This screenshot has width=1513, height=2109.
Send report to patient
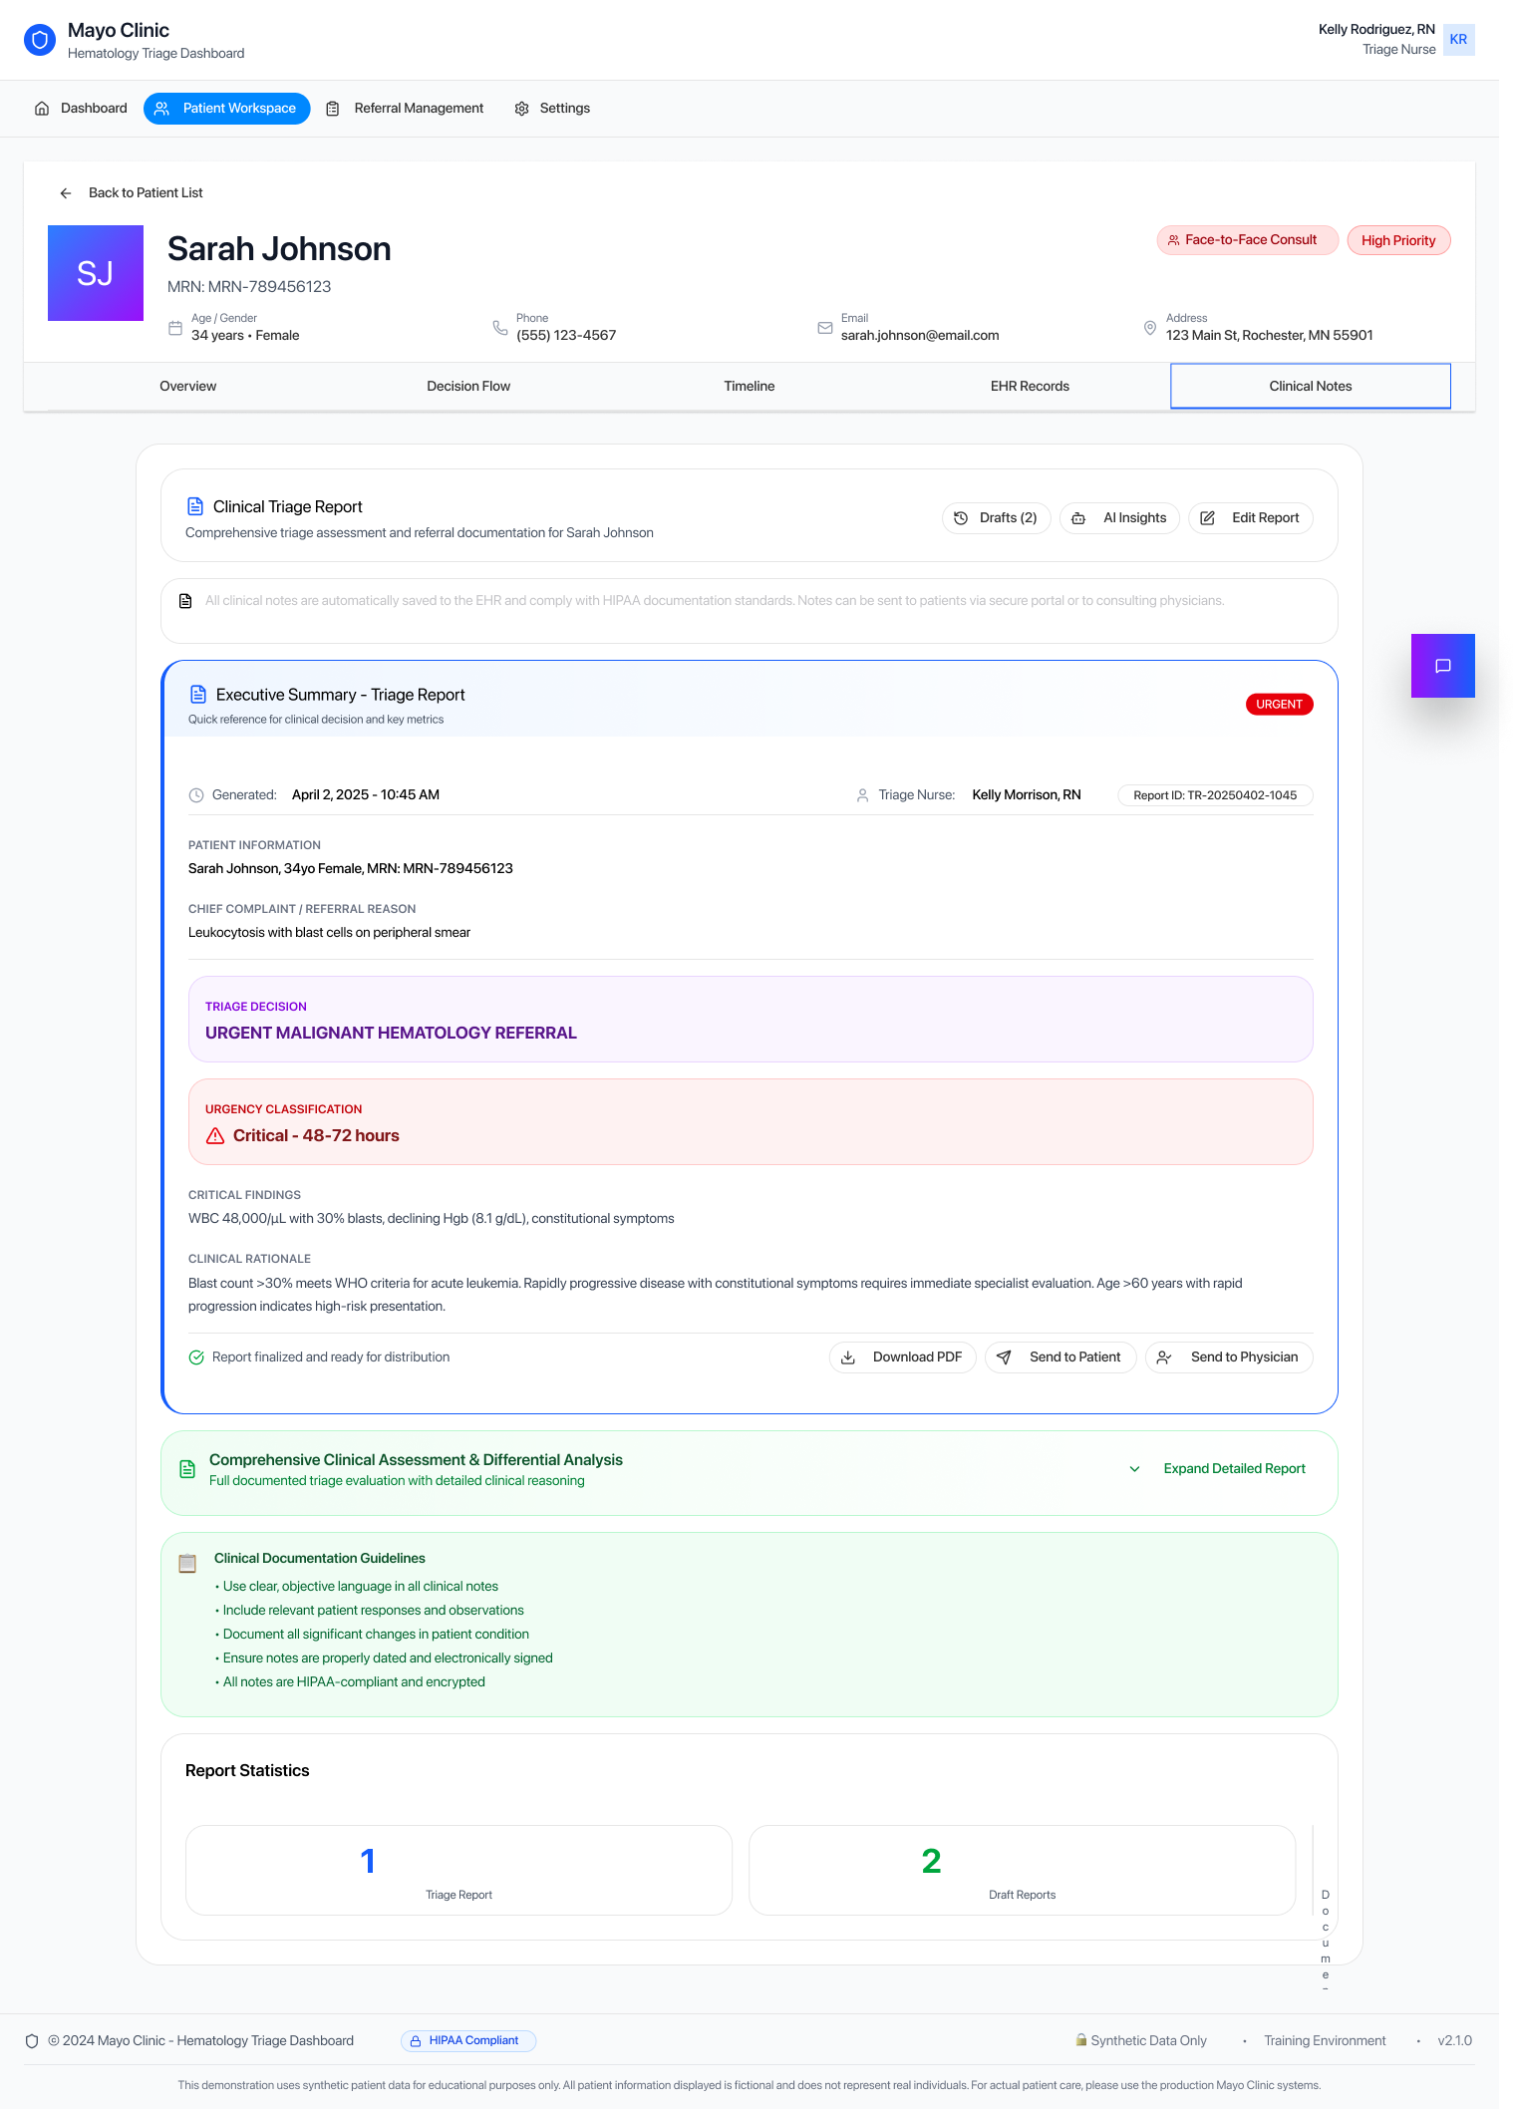point(1059,1357)
